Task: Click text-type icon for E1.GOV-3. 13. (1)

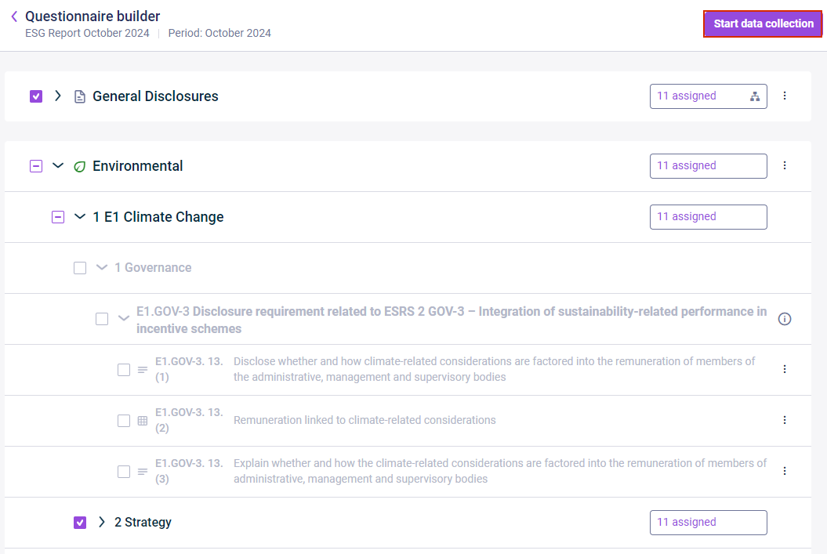Action: pyautogui.click(x=143, y=370)
